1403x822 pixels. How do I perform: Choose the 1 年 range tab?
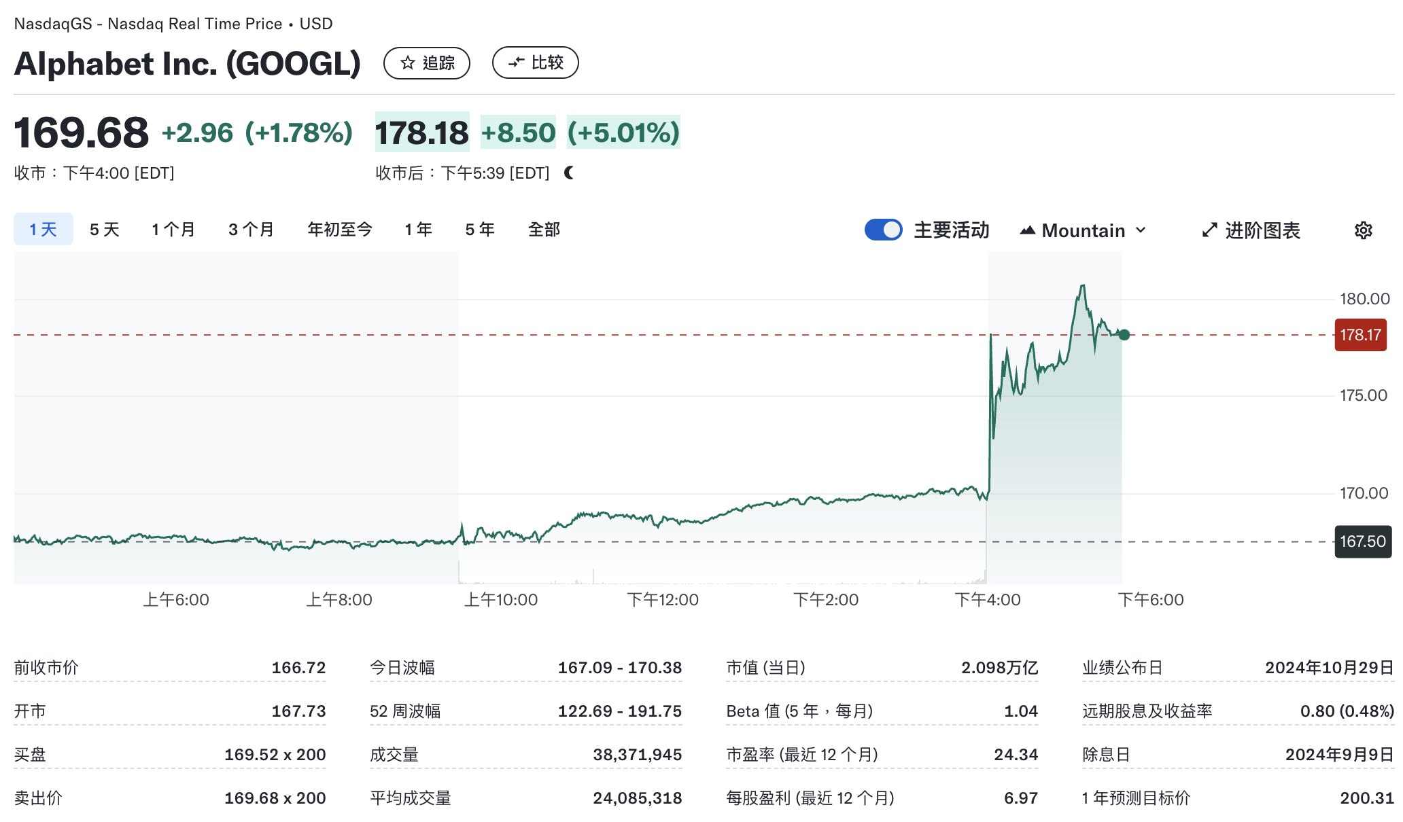[419, 230]
